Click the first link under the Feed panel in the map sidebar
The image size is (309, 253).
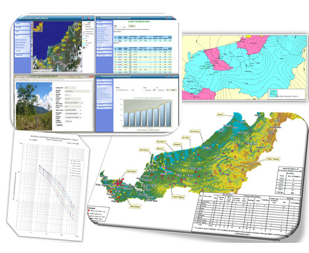point(20,40)
